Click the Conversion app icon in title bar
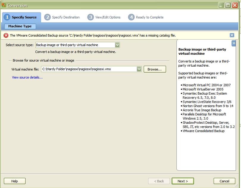This screenshot has height=188, width=241. [4, 5]
